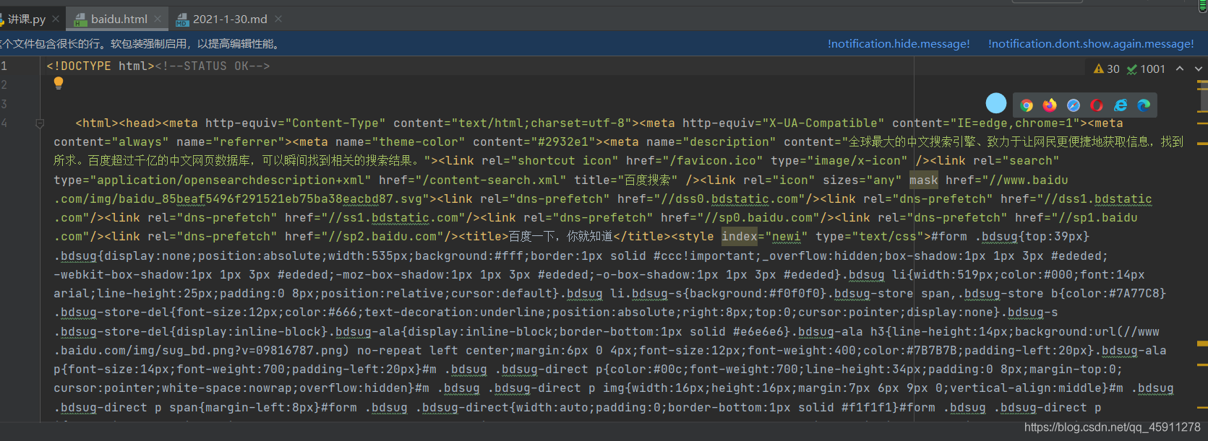
Task: Close the 讲课.py tab
Action: [56, 19]
